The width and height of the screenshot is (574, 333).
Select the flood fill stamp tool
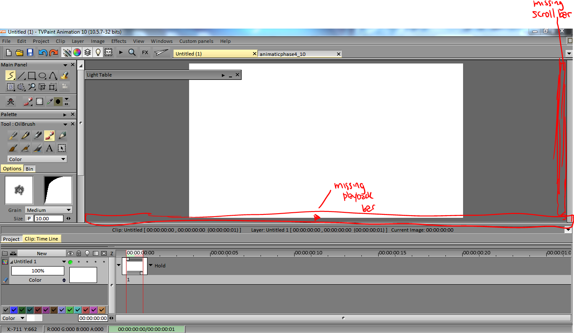pos(64,76)
